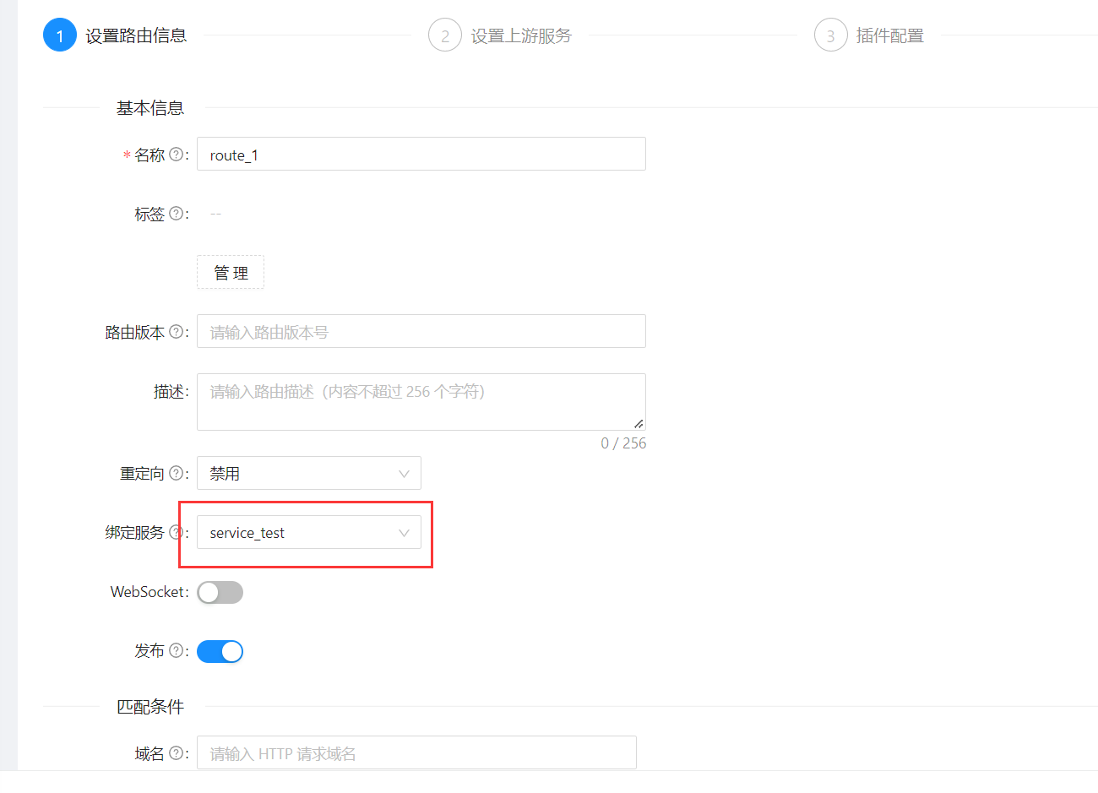Viewport: 1098px width, 793px height.
Task: Turn off the 发布 switch
Action: [x=220, y=651]
